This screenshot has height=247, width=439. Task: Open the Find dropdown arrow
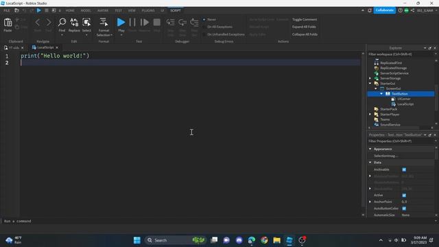tap(62, 35)
